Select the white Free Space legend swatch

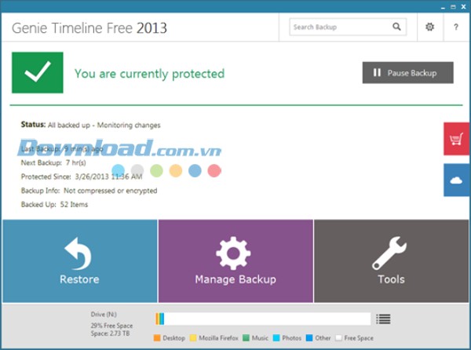point(338,338)
